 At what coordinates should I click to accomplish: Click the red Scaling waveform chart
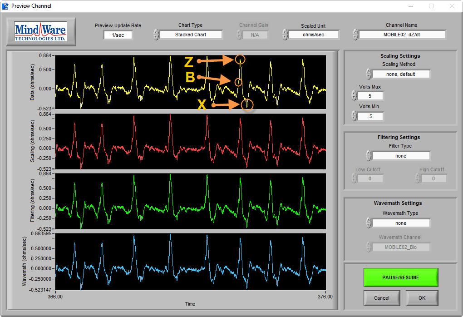tap(191, 142)
